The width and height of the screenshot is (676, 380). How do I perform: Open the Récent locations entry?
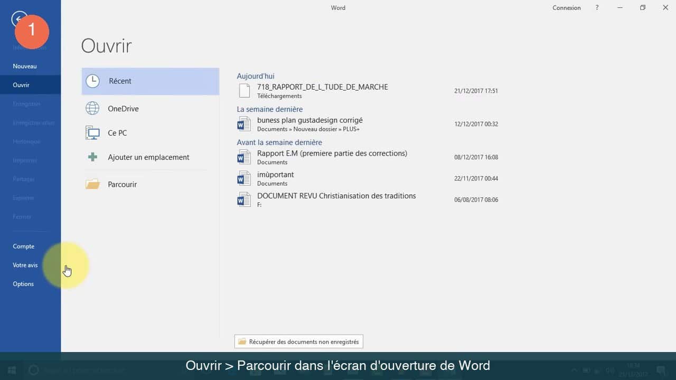(151, 81)
